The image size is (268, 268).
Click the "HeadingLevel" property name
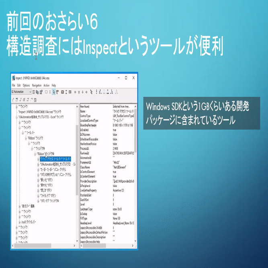point(86,223)
